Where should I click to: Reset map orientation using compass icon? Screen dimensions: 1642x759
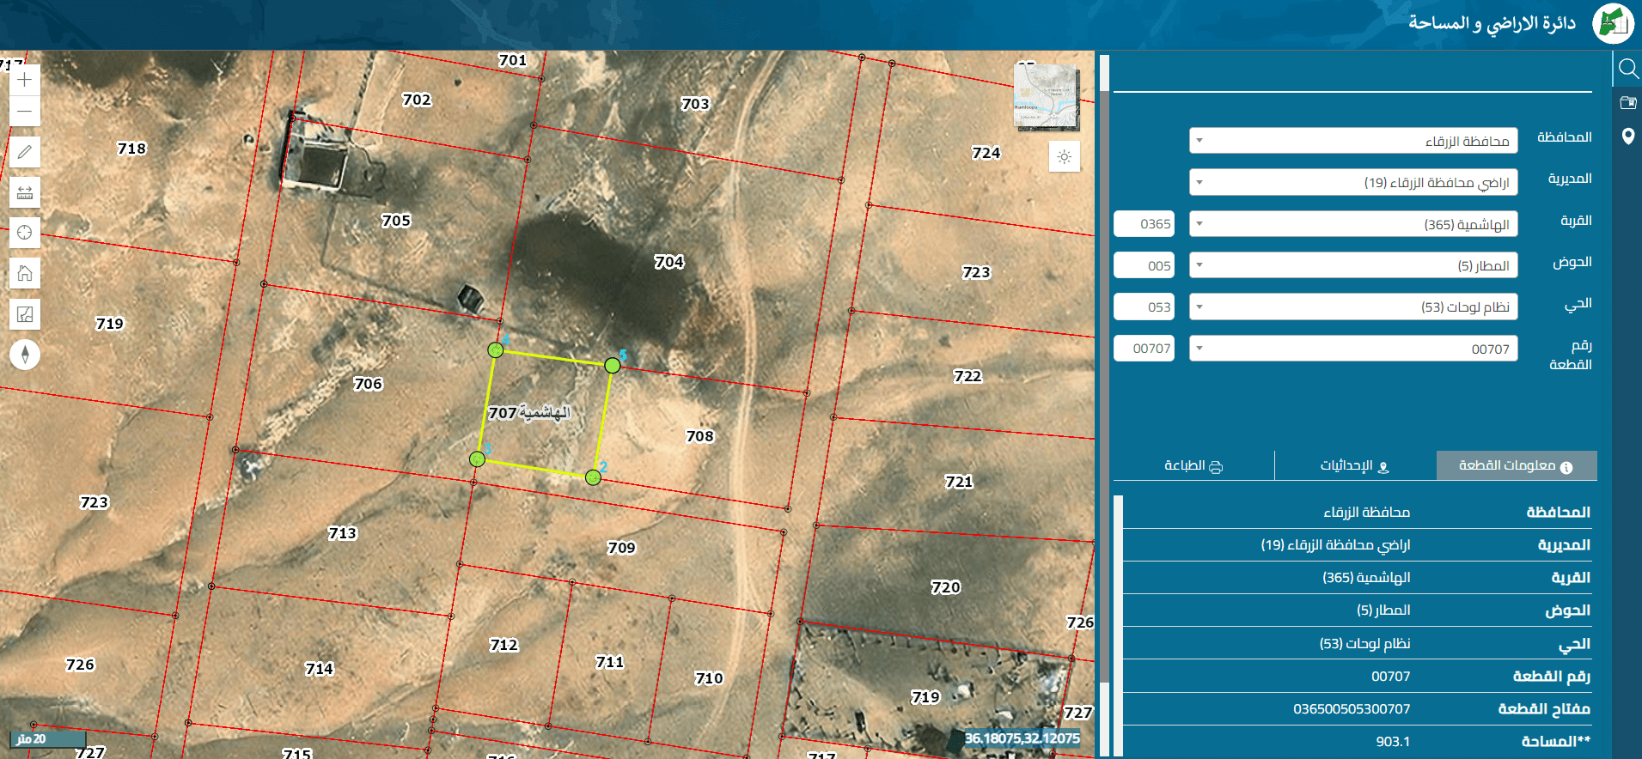[25, 355]
